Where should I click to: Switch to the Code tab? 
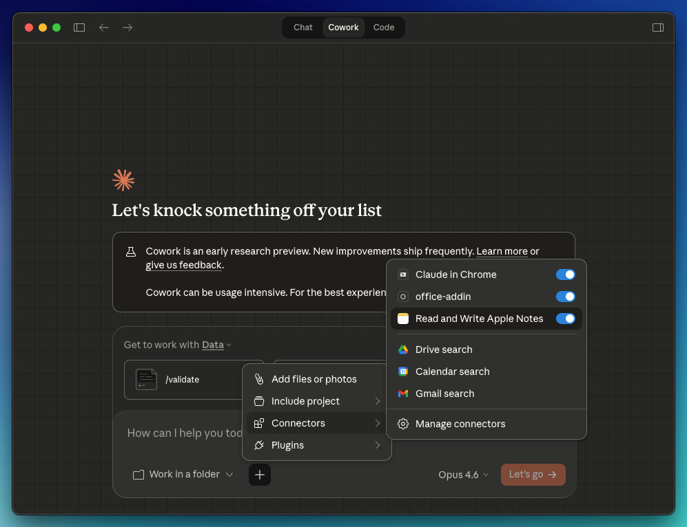[x=383, y=27]
